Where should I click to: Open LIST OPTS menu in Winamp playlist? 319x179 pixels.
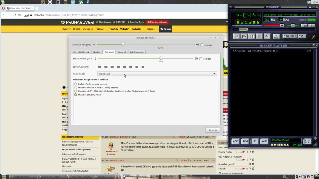307,141
